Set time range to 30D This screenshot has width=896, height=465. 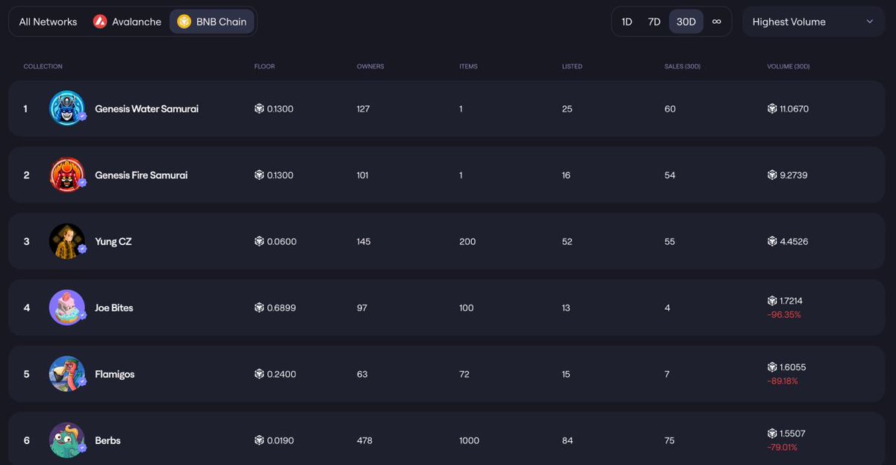coord(686,22)
